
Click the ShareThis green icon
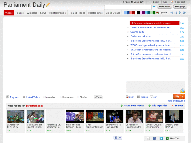tap(168, 139)
